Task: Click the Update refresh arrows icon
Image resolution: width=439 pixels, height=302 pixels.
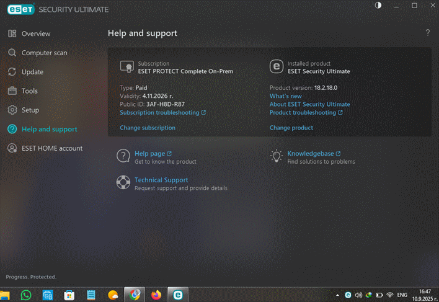Action: 12,72
